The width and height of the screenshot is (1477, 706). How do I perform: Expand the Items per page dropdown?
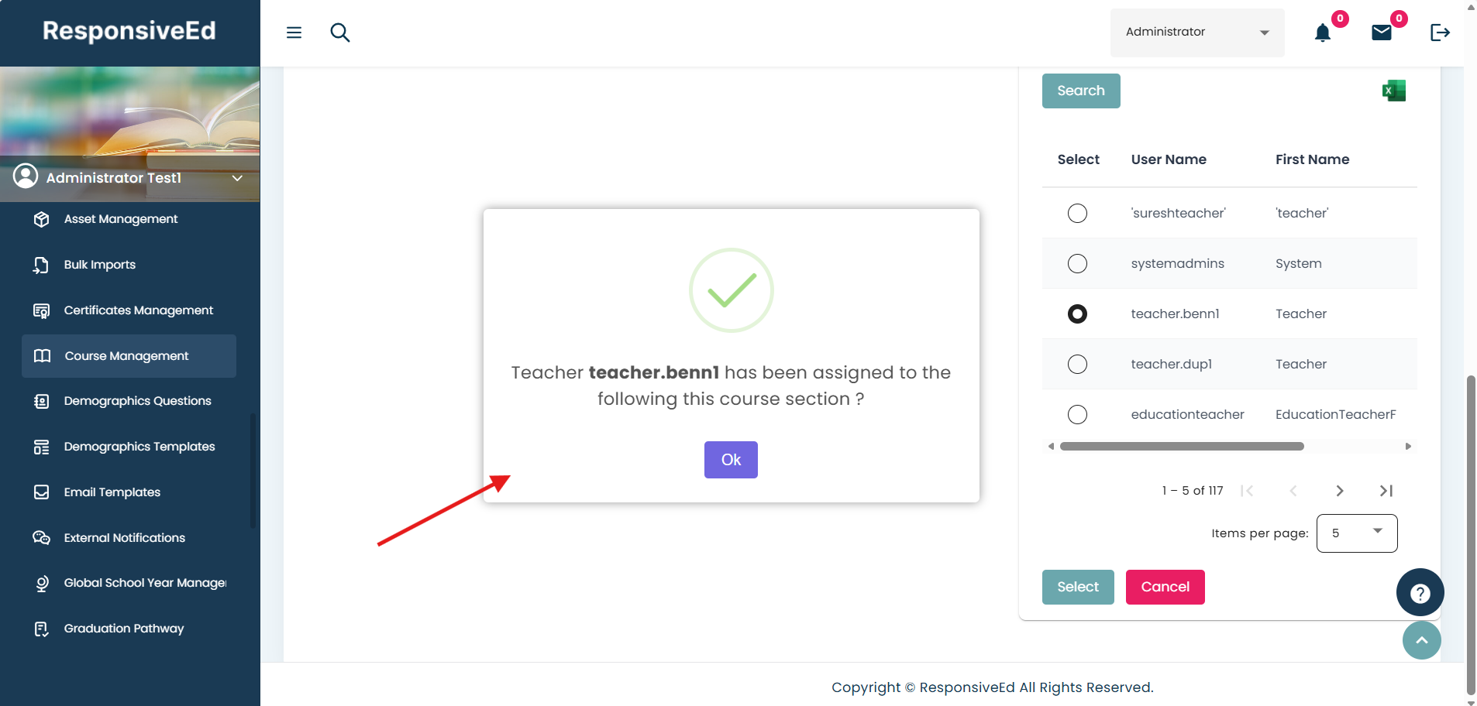pyautogui.click(x=1356, y=533)
